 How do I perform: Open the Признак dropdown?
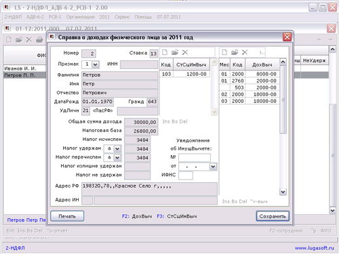click(x=96, y=64)
